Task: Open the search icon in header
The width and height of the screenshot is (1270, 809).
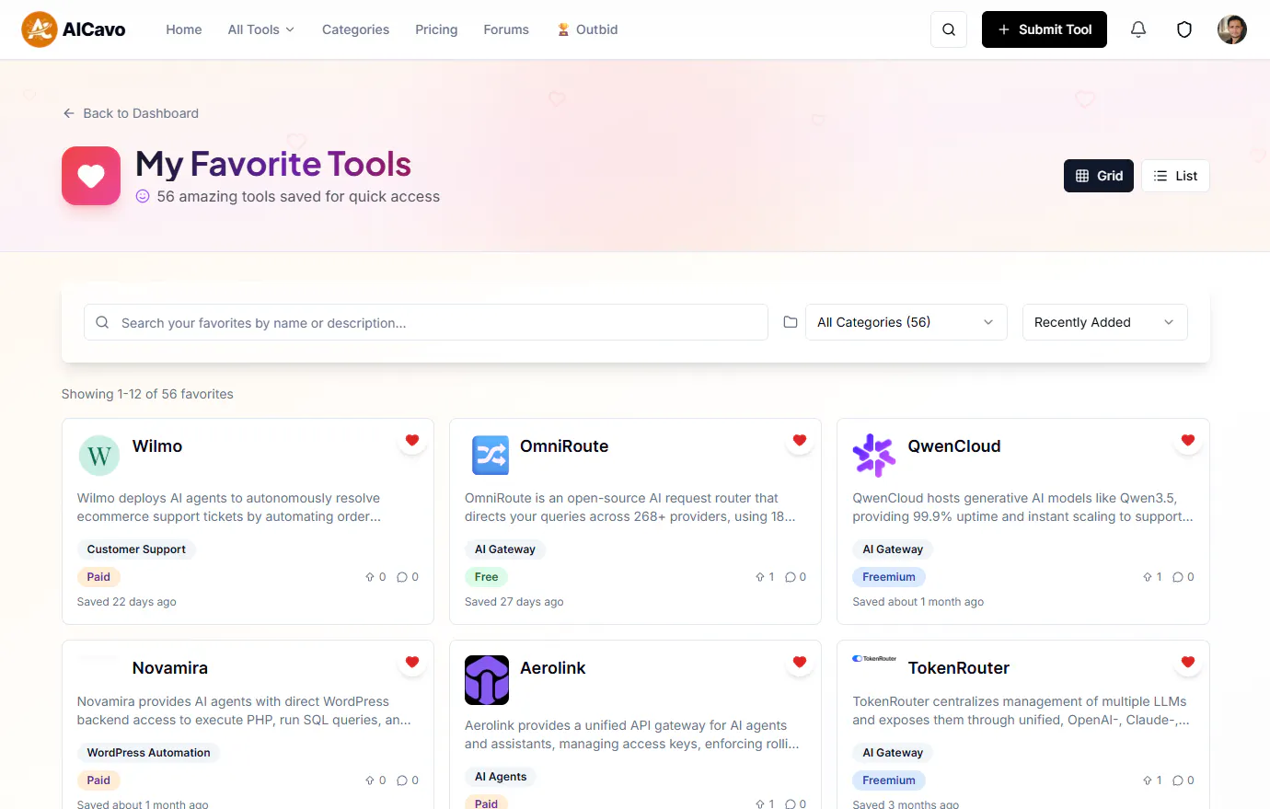Action: click(x=949, y=29)
